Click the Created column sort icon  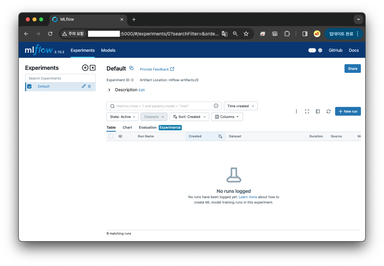220,136
